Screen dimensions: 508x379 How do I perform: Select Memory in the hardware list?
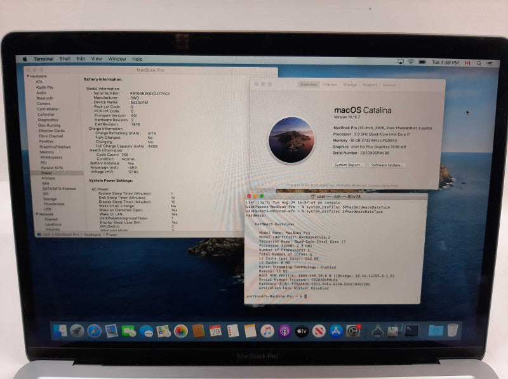(47, 152)
